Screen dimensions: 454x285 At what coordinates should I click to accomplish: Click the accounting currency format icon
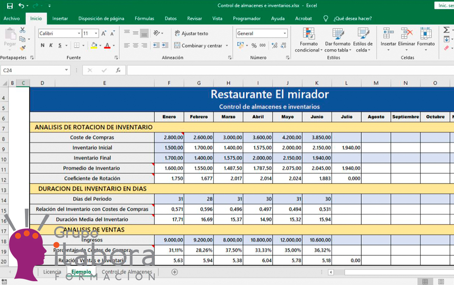click(240, 45)
